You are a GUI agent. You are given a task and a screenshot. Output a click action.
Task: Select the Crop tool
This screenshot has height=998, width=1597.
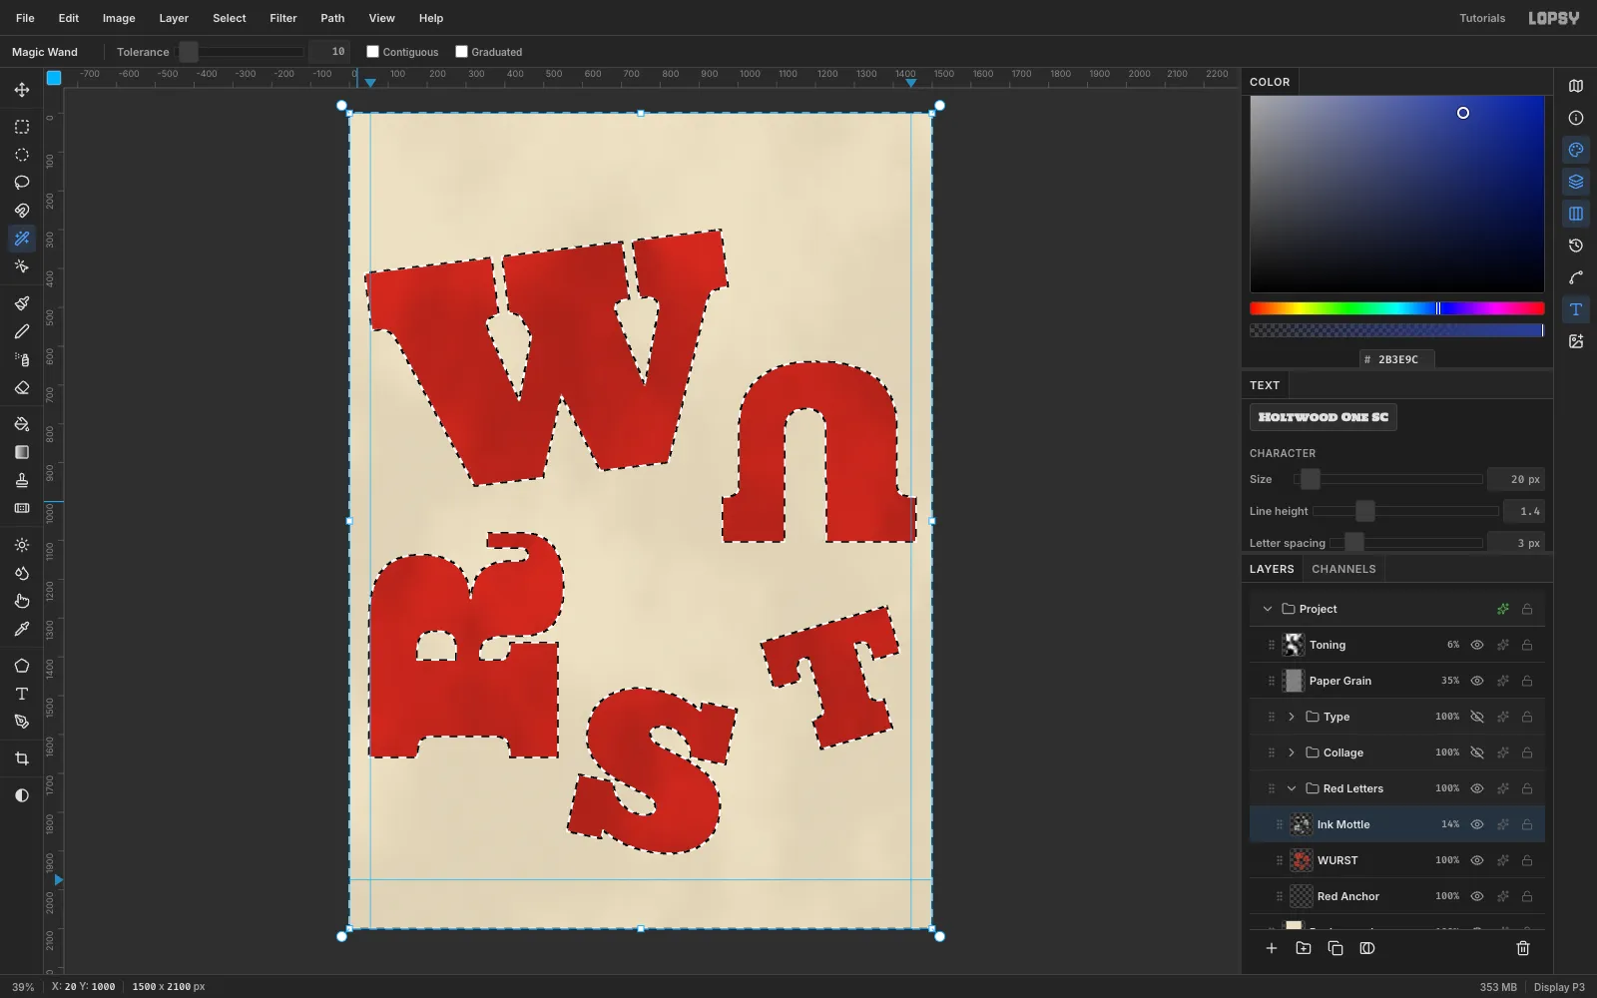[22, 758]
